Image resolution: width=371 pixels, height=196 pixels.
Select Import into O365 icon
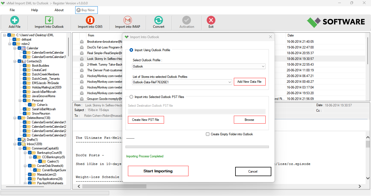coord(90,20)
